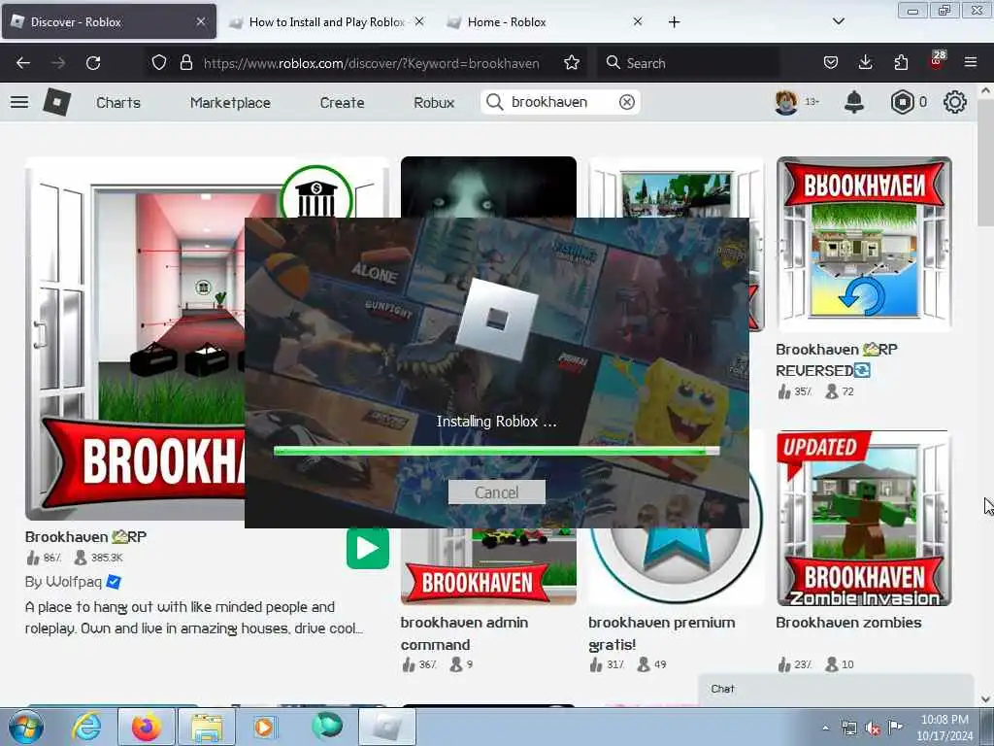Click the Firefox Search box
The width and height of the screenshot is (994, 746).
point(688,63)
